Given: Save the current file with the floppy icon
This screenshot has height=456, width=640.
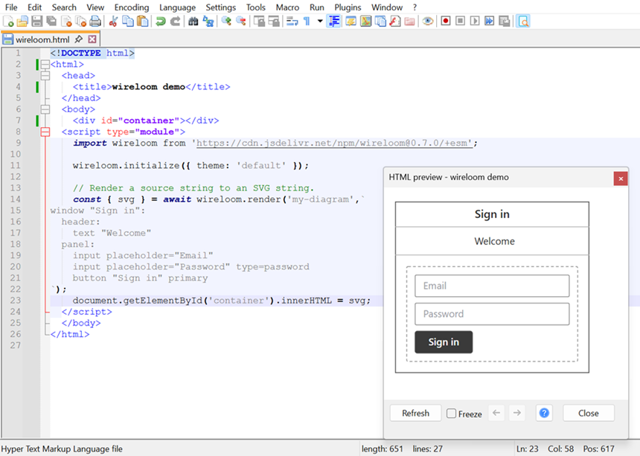Looking at the screenshot, I should point(37,22).
